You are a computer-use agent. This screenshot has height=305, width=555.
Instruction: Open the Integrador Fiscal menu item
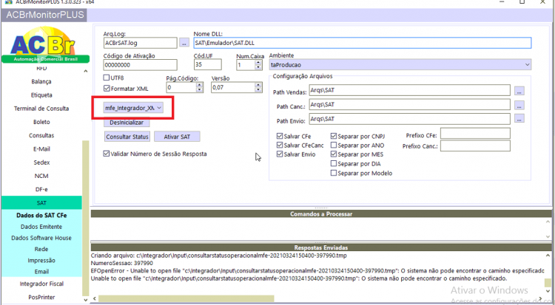41,284
